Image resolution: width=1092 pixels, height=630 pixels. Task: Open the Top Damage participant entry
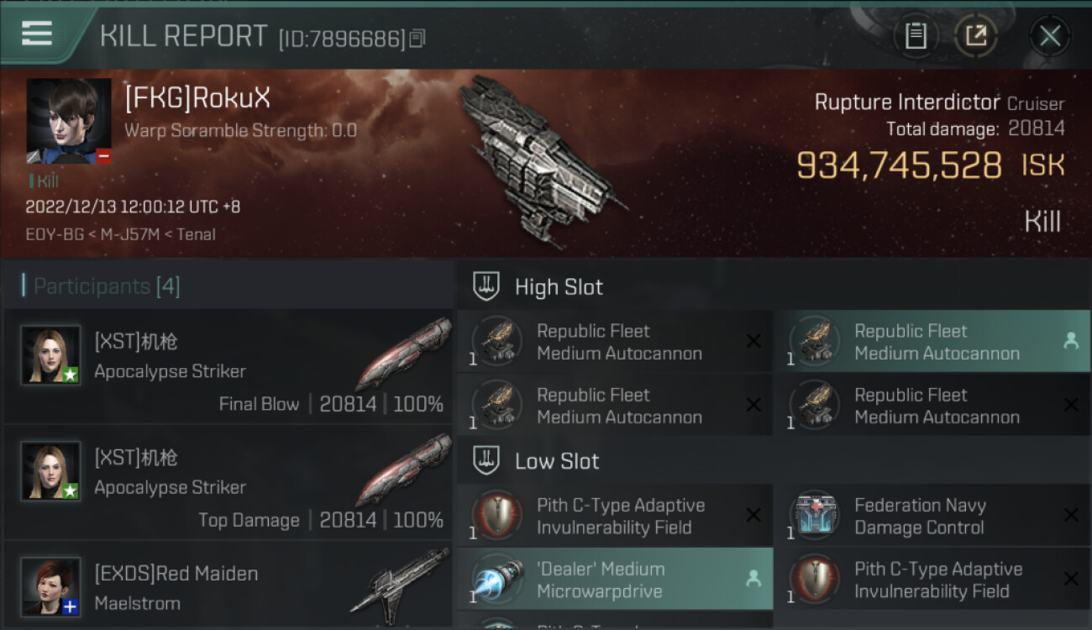[228, 482]
